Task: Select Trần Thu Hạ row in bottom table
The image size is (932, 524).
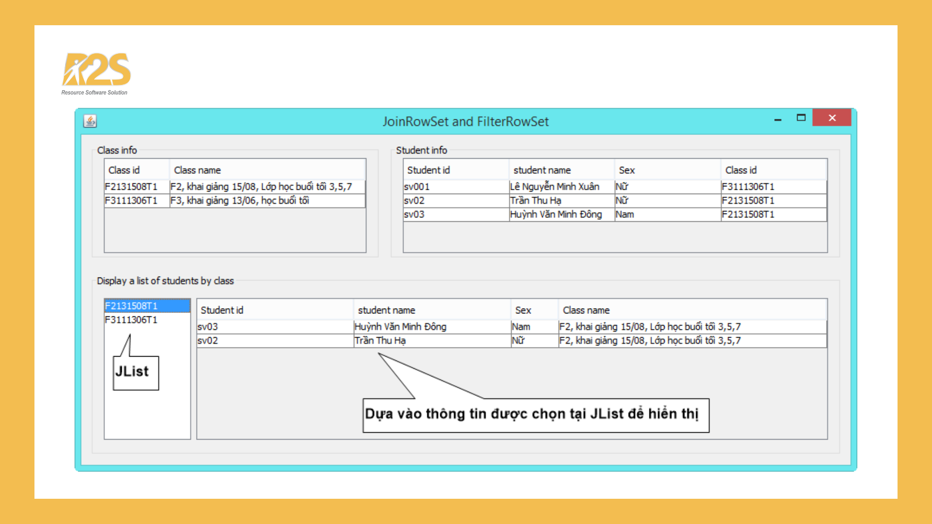Action: (x=380, y=341)
